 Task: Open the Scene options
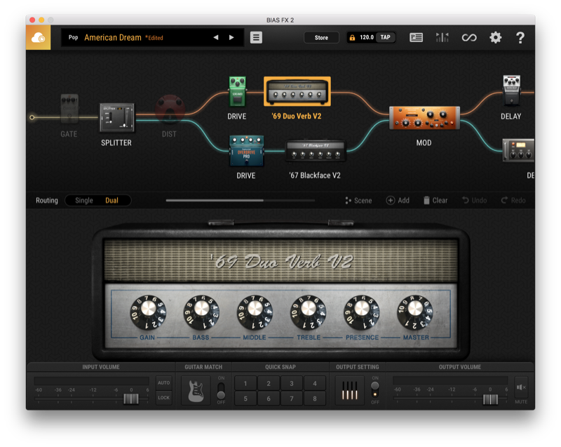click(x=358, y=201)
